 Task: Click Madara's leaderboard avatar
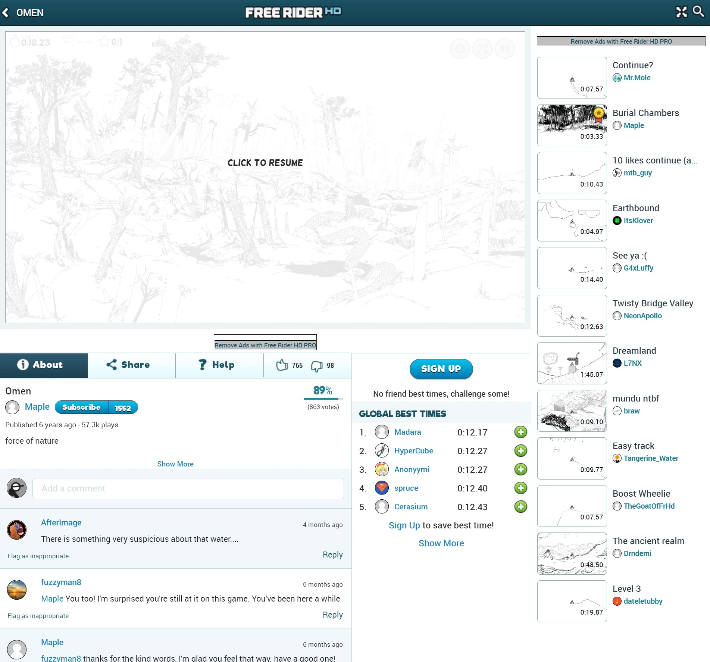click(382, 432)
